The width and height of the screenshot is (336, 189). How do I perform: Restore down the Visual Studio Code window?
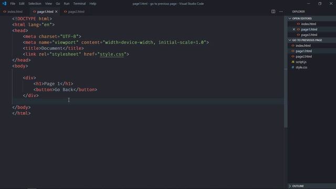point(320,4)
